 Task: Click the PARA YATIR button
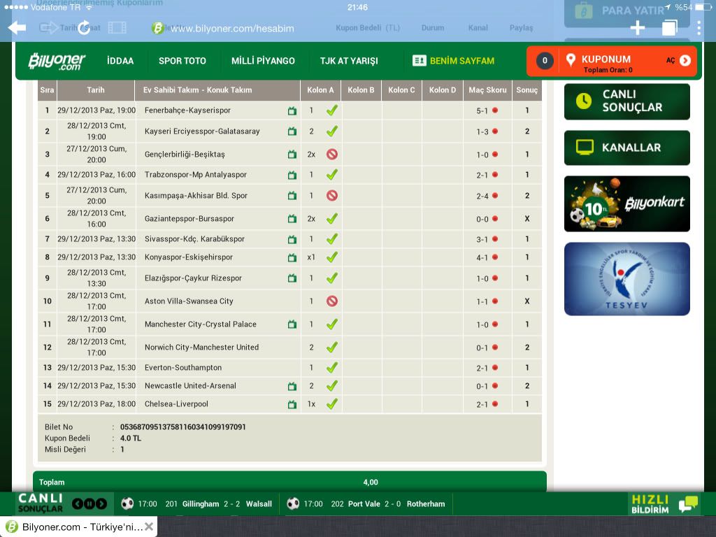(627, 11)
